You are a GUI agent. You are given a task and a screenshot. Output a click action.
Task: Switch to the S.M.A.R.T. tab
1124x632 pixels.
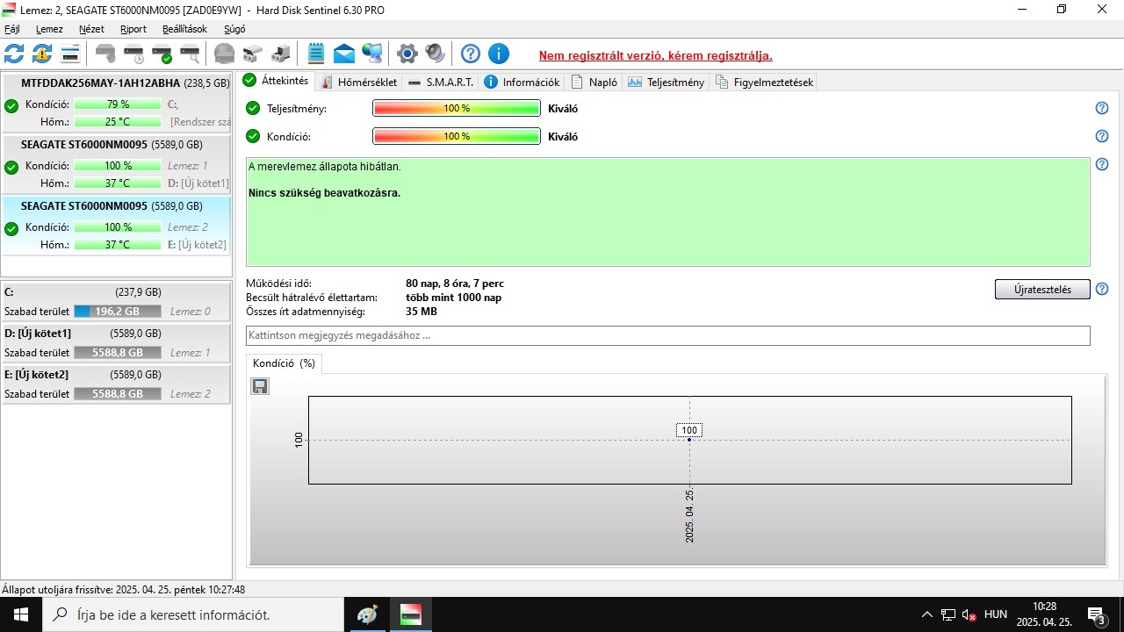(x=441, y=82)
